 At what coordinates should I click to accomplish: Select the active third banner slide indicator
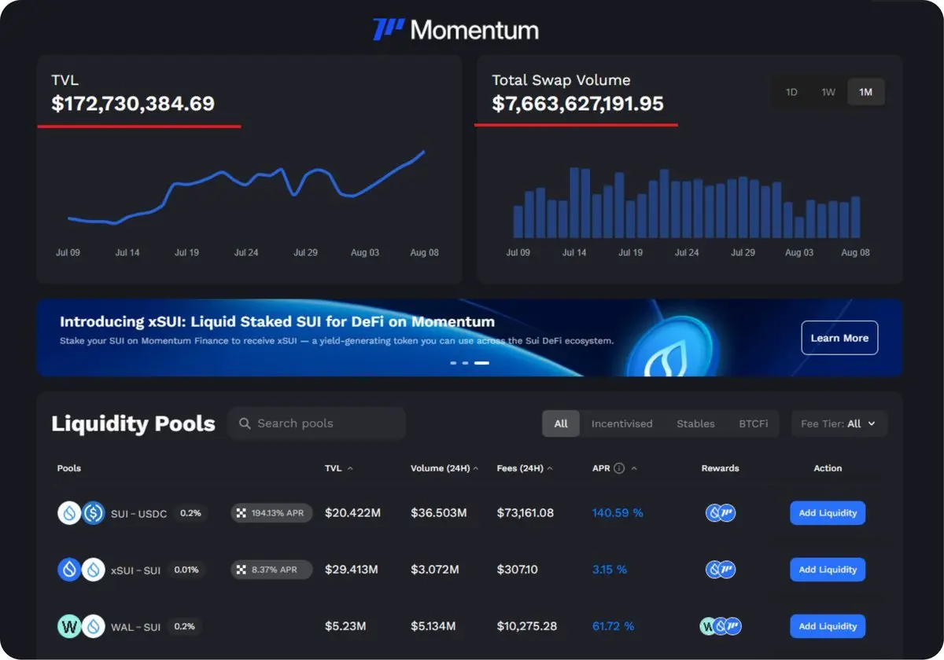(481, 363)
